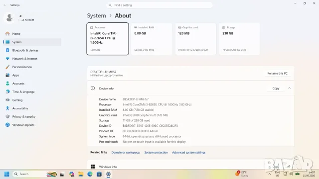
Task: Go to Network & internet settings
Action: 32,59
